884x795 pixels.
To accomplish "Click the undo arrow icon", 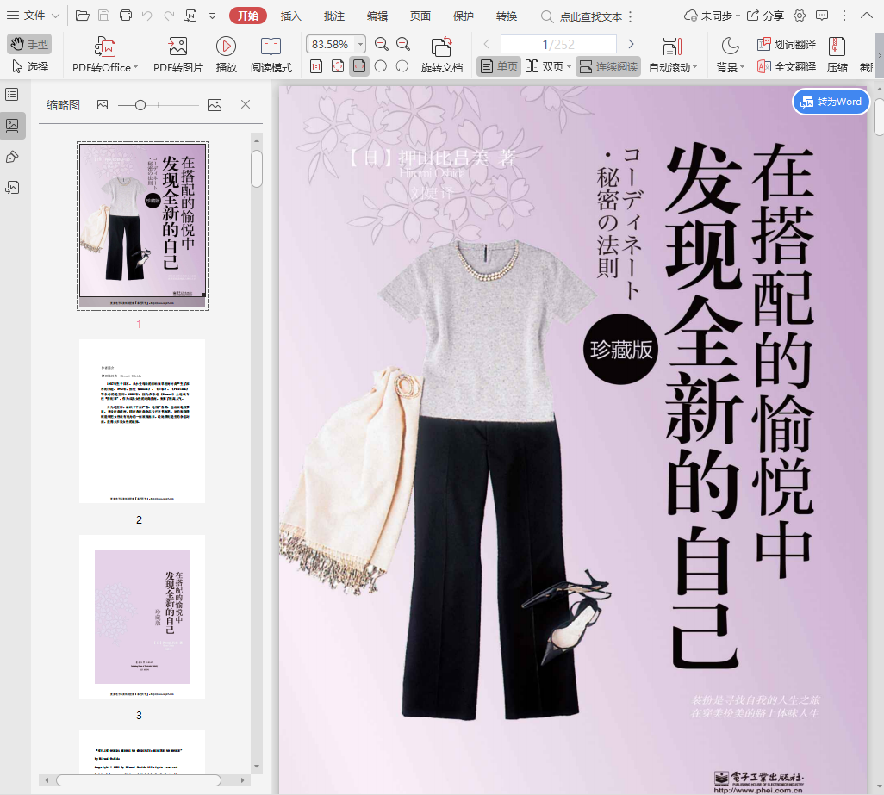I will 147,16.
